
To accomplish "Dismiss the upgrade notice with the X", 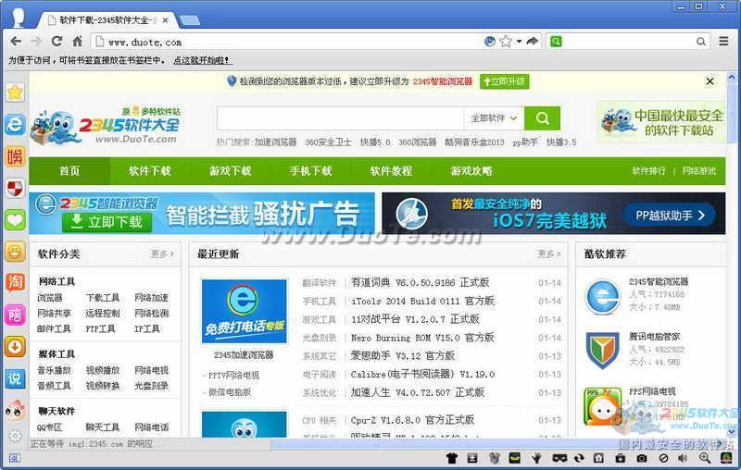I will click(710, 81).
